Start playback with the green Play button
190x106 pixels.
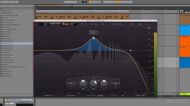point(80,2)
